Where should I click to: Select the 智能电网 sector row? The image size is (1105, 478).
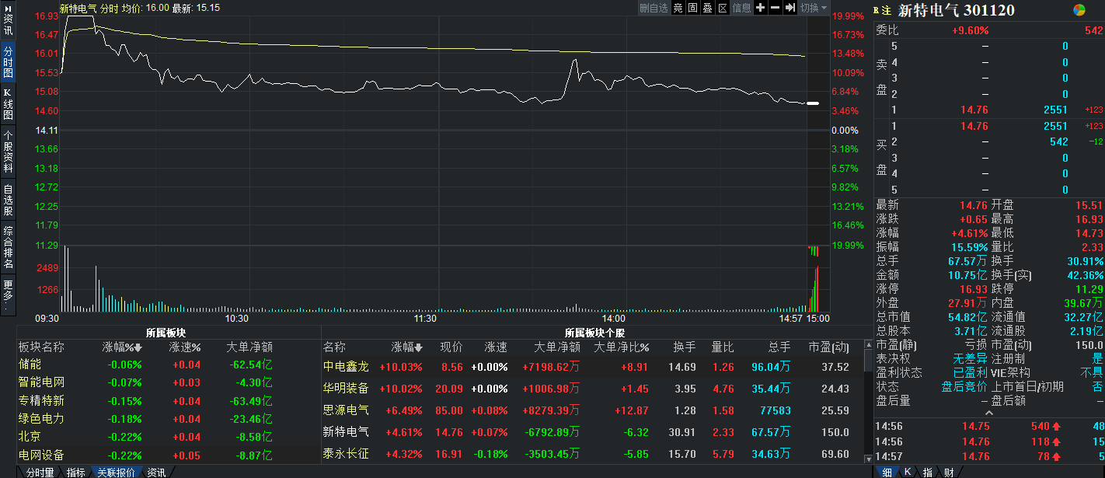coord(169,382)
